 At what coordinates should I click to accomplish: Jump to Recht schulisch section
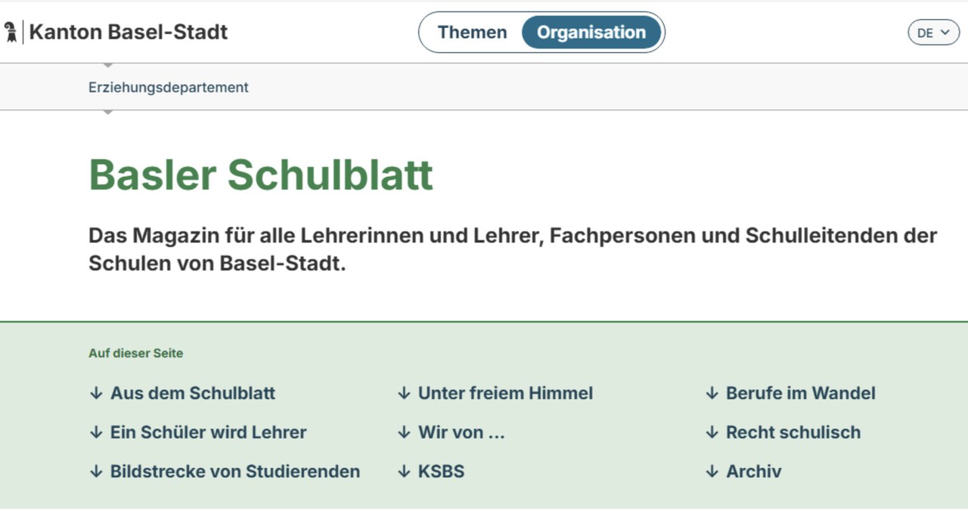793,432
